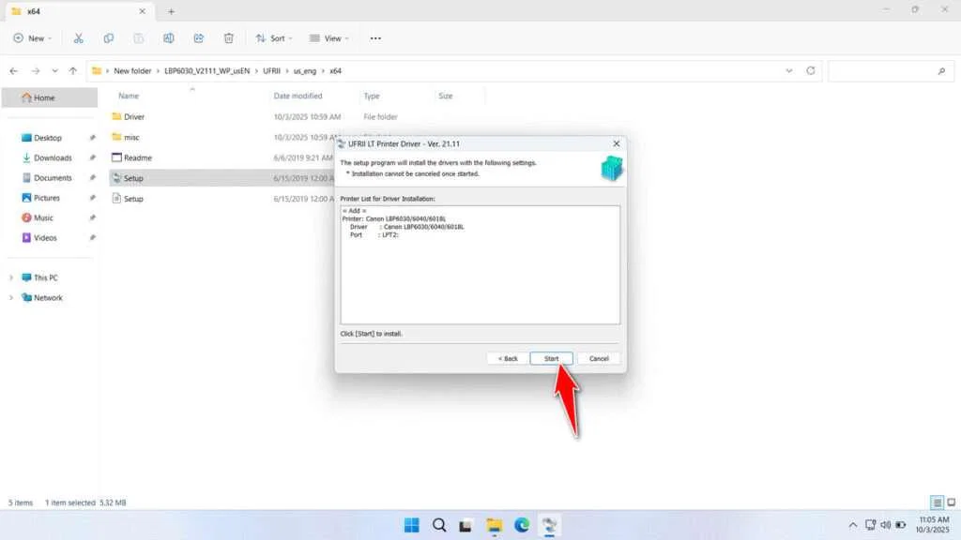Go up one folder level

72,71
